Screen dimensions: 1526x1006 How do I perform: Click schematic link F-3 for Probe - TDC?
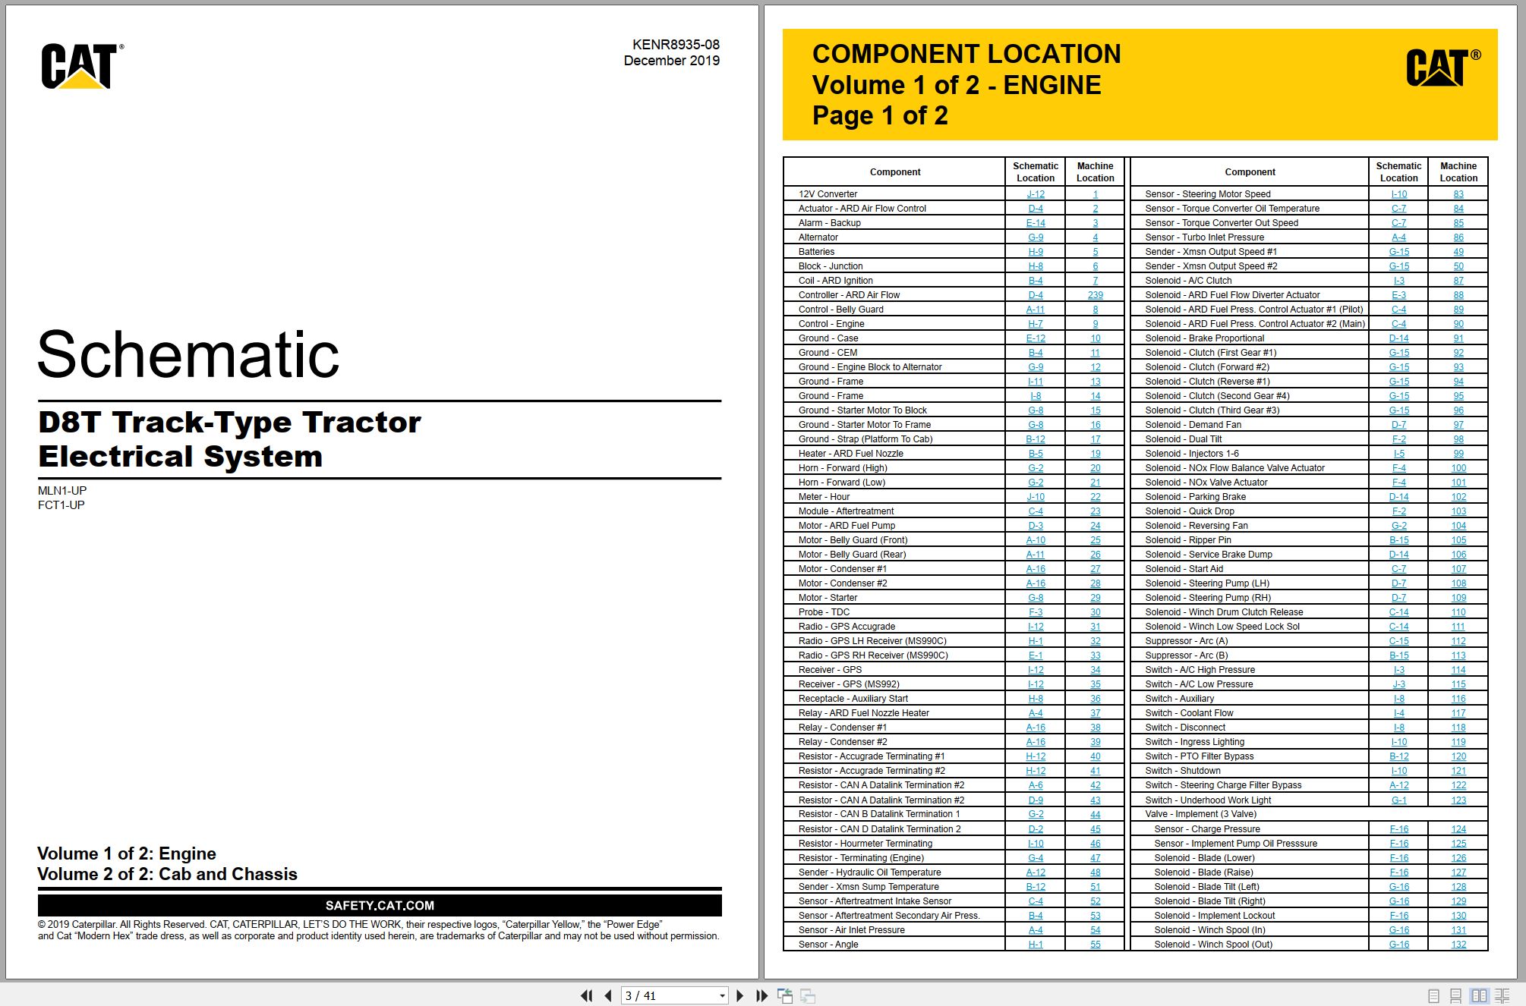click(x=1036, y=612)
